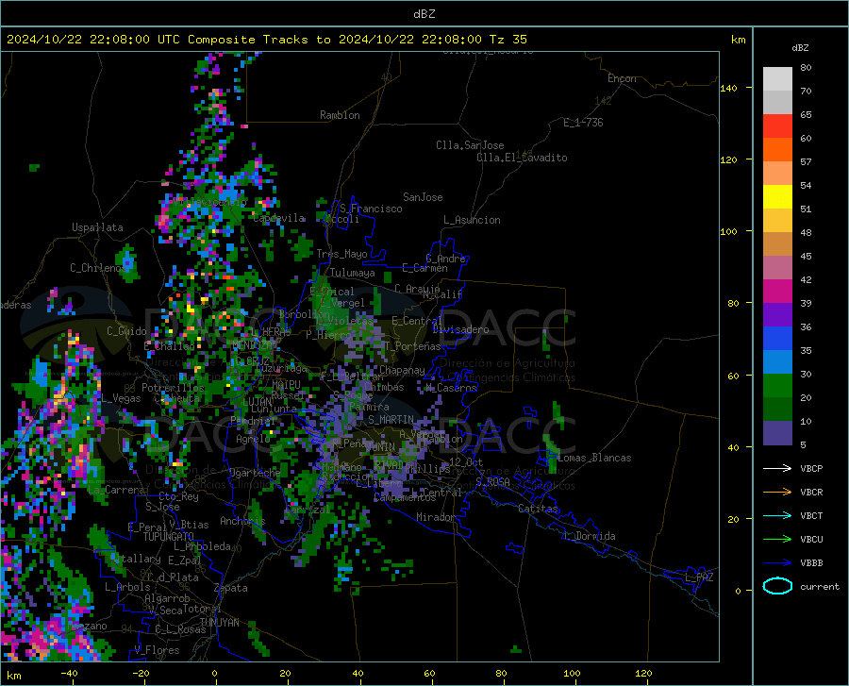The image size is (849, 686).
Task: Click the white VBCP arrow legend icon
Action: coord(777,468)
